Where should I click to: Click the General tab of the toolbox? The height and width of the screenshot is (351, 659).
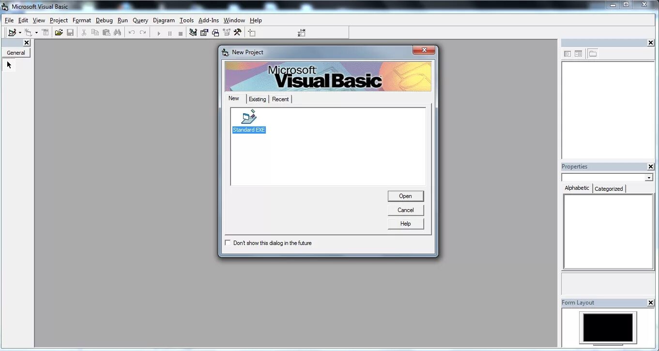coord(16,53)
